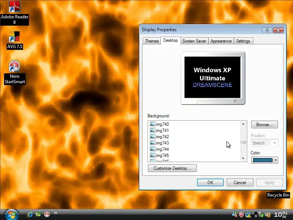Image resolution: width=293 pixels, height=220 pixels.
Task: Close the Display Properties dialog
Action: point(278,30)
